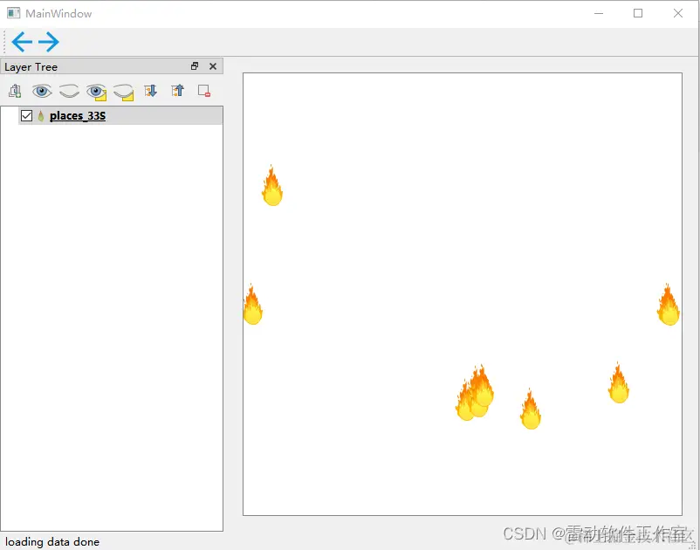Viewport: 700px width, 550px height.
Task: Close the MainWindow window
Action: click(677, 13)
